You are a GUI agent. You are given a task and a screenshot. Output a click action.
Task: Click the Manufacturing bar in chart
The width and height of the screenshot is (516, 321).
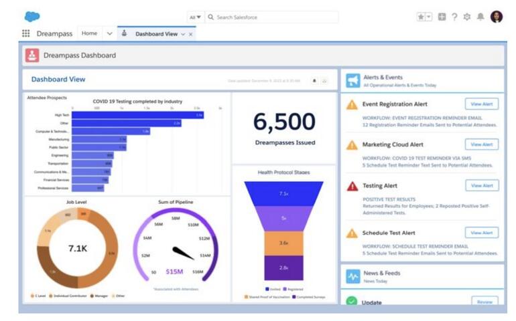[x=99, y=139]
